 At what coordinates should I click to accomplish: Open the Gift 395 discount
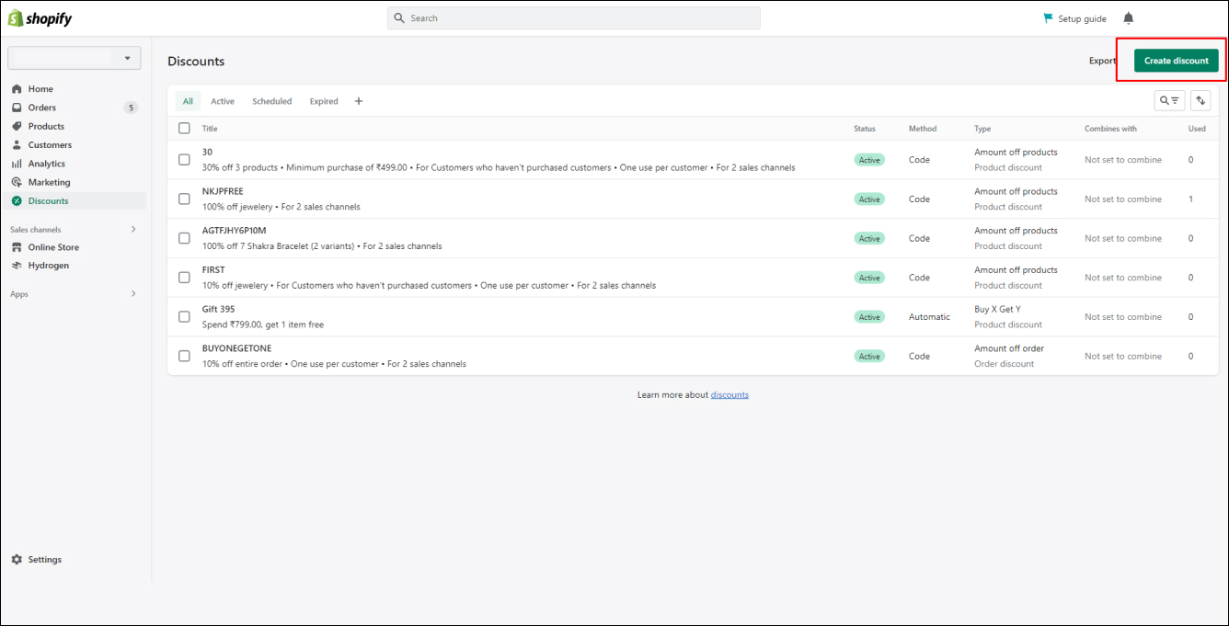click(218, 309)
